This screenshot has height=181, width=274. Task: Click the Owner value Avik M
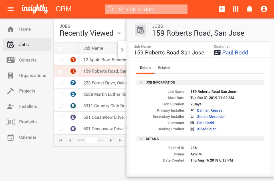click(196, 154)
